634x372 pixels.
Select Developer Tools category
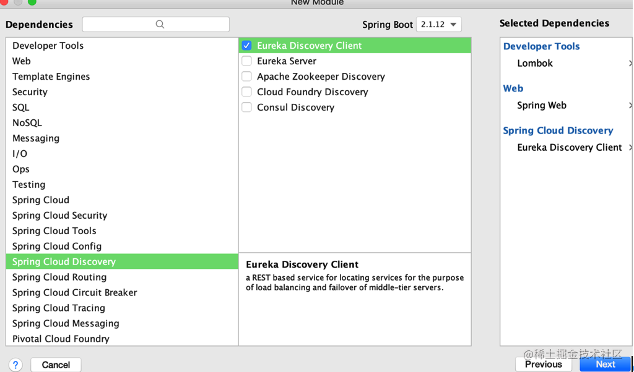coord(122,46)
